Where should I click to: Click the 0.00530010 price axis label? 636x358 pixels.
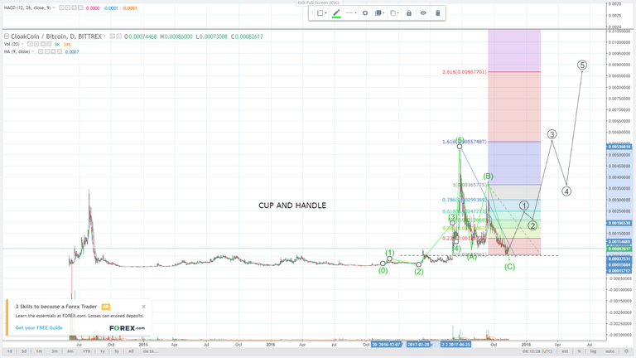[x=619, y=147]
